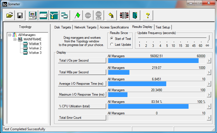This screenshot has width=217, height=133.
Task: Click Total Error Count button
Action: pyautogui.click(x=82, y=118)
